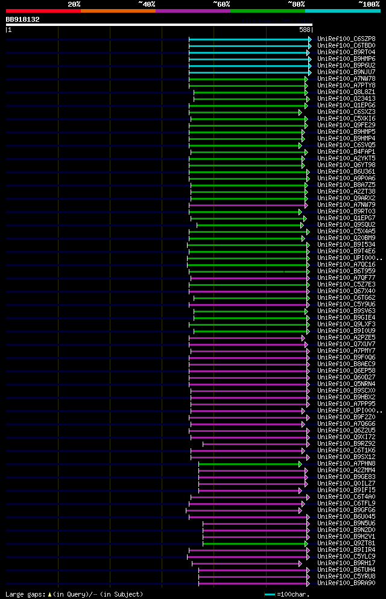The width and height of the screenshot is (386, 599).
Task: Select the UniRef100_B9HMP5 label
Action: (x=346, y=132)
